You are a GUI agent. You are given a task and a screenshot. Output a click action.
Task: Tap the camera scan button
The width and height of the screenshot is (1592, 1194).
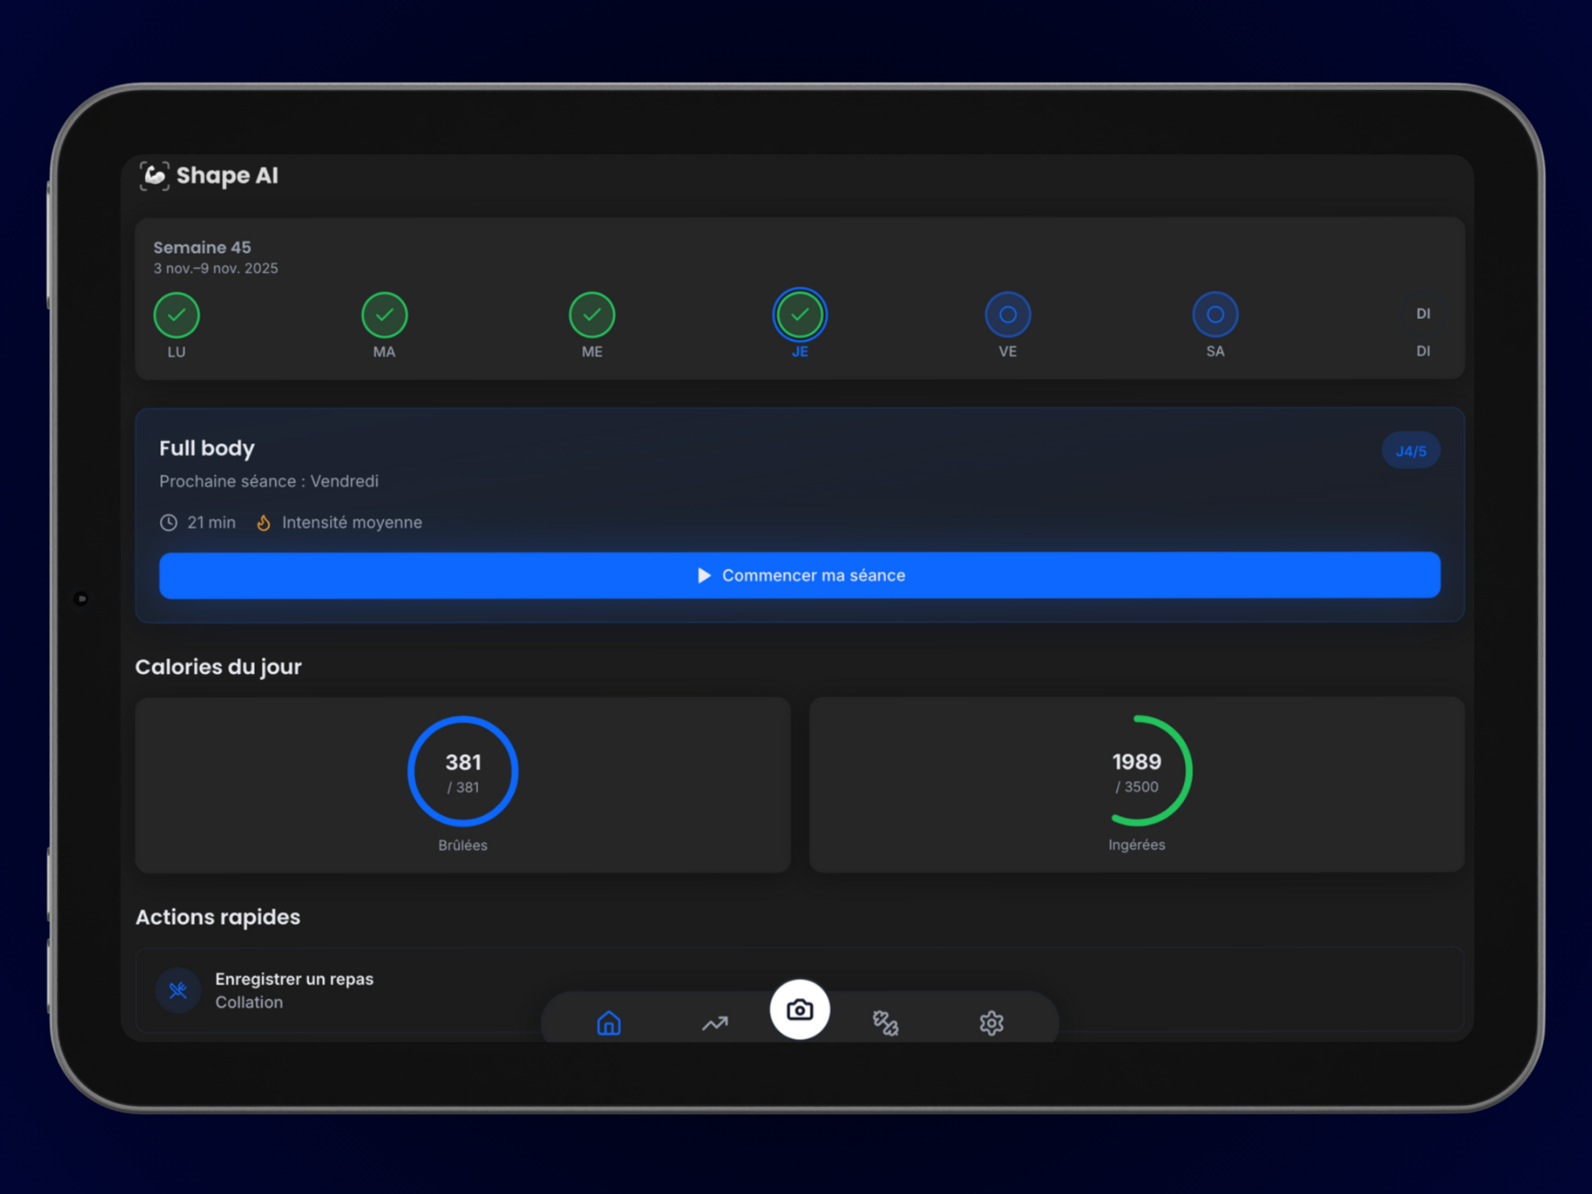[799, 1009]
